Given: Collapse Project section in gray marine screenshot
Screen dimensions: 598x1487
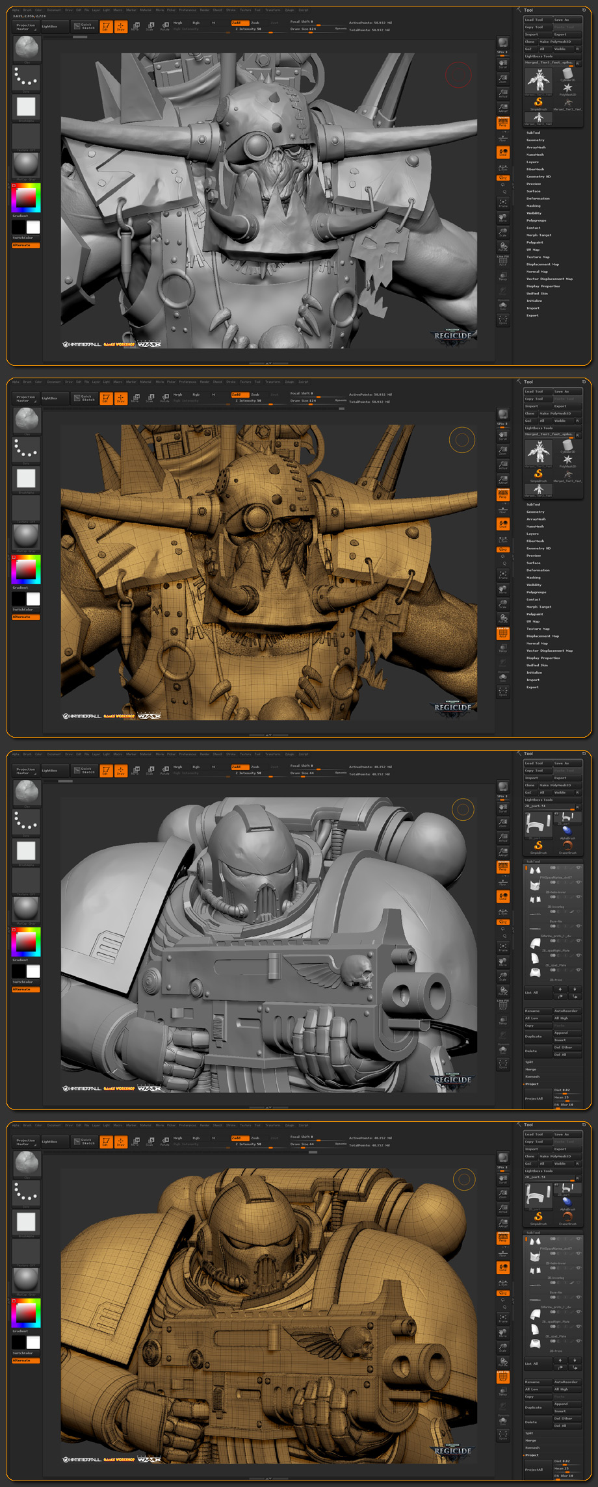Looking at the screenshot, I should point(532,1083).
